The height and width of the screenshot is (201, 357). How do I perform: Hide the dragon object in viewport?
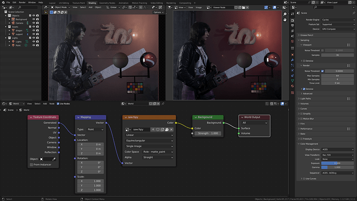click(34, 31)
